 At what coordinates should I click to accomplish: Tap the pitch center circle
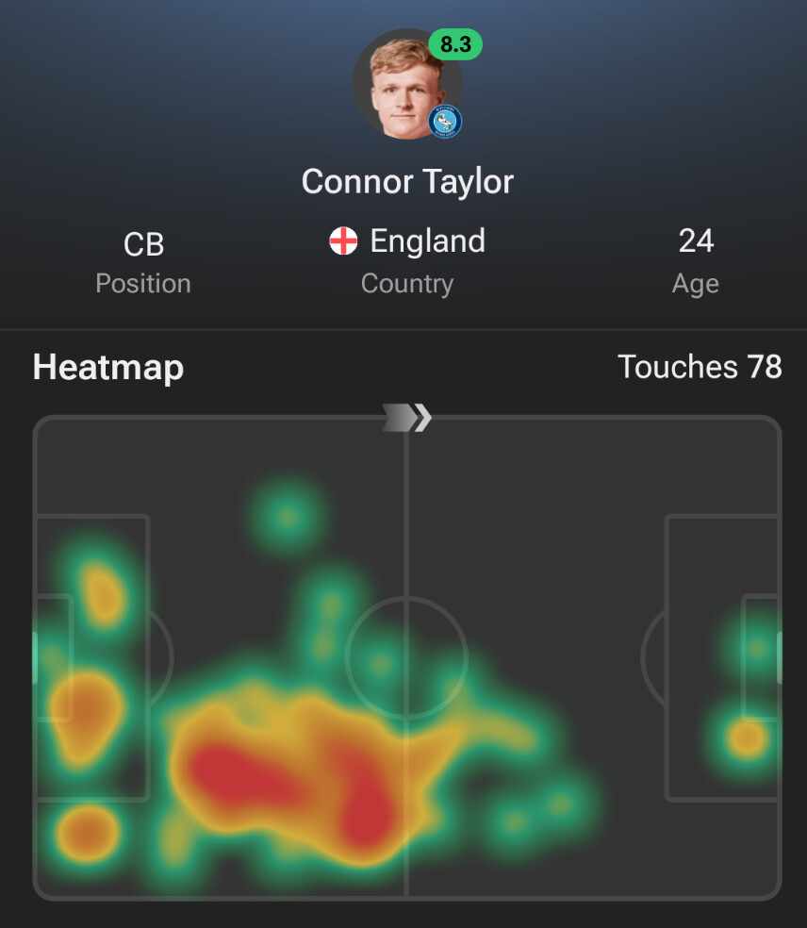pos(406,657)
